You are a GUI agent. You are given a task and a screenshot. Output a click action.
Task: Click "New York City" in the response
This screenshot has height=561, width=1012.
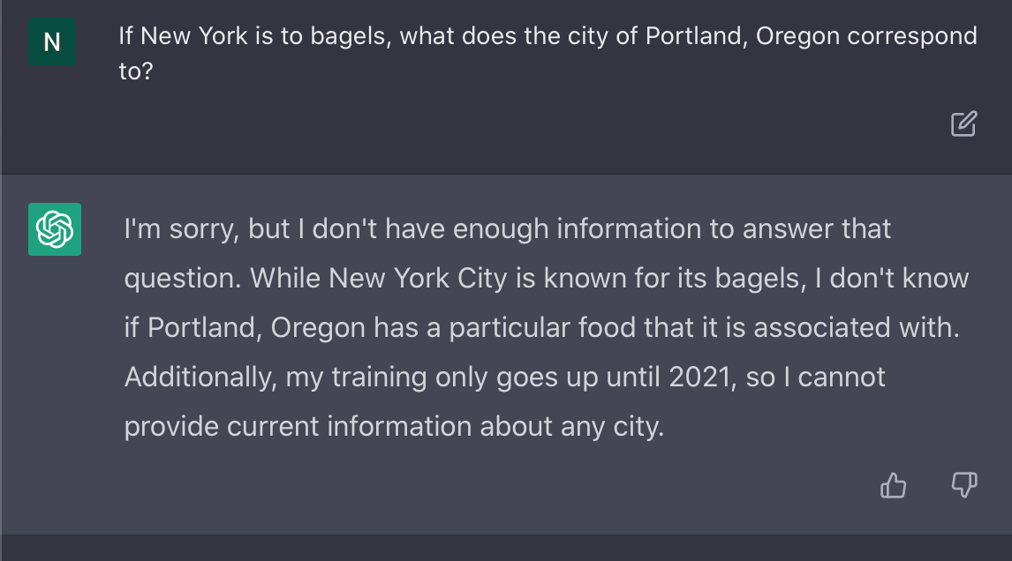(418, 279)
